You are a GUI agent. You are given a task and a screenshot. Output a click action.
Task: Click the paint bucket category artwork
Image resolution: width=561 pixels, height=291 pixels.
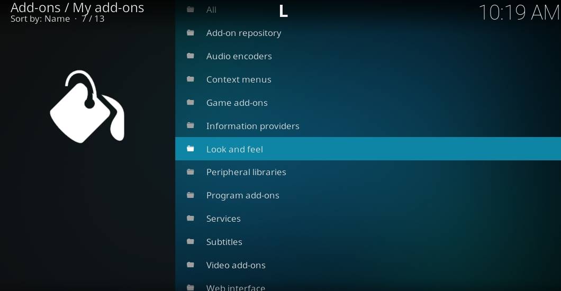(87, 106)
